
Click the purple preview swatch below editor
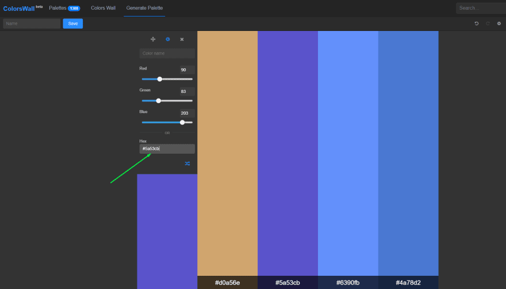167,232
